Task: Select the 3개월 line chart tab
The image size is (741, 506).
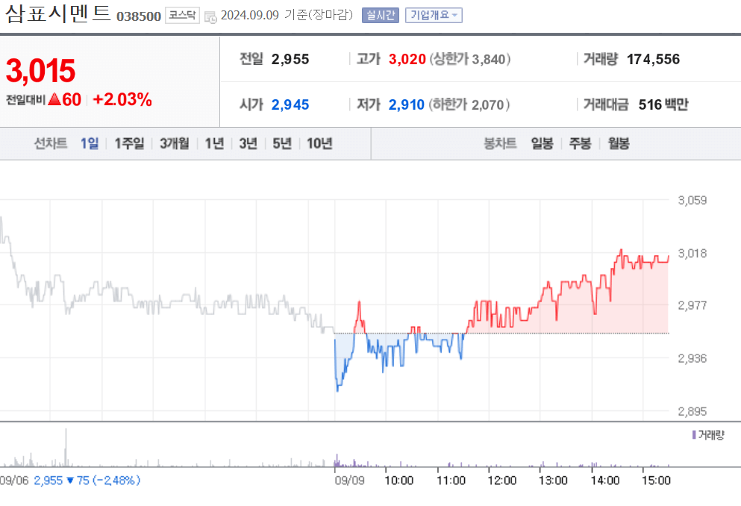Action: tap(175, 143)
